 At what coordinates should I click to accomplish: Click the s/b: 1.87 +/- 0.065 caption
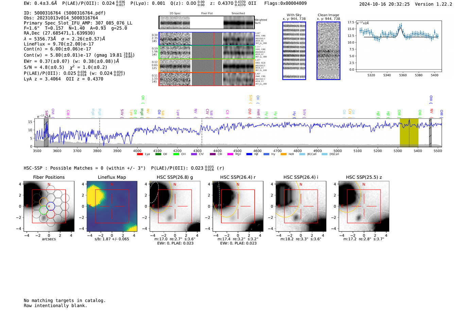[112, 239]
